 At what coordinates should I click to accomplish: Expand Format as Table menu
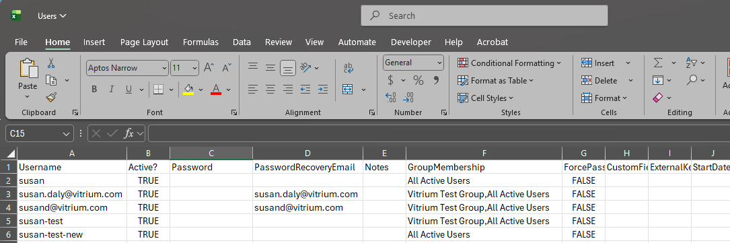(496, 81)
